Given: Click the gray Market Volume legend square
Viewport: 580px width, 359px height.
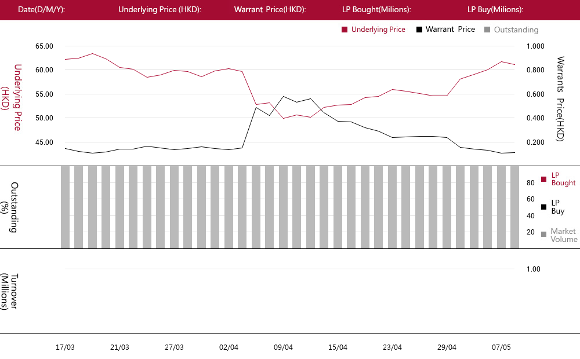Looking at the screenshot, I should click(544, 234).
